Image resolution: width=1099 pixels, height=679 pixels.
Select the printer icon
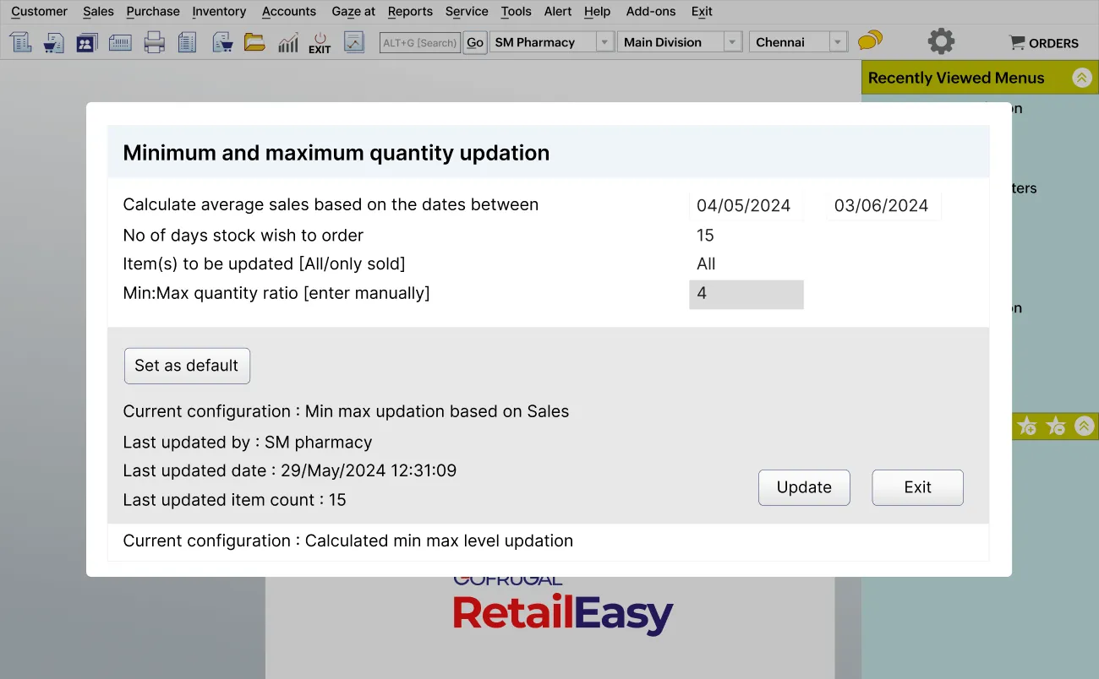(x=156, y=41)
